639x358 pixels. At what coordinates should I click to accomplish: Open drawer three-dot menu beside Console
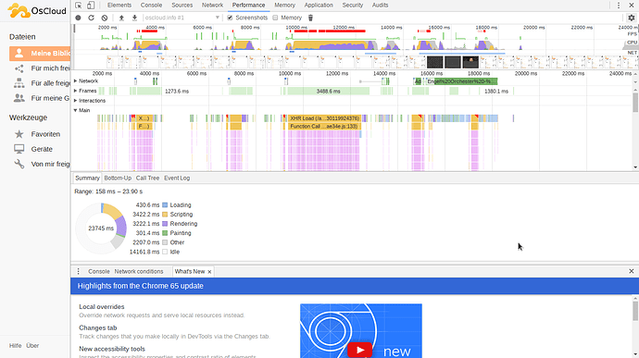click(78, 271)
